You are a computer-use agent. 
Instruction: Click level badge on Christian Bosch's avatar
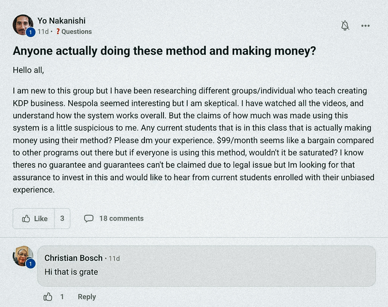click(x=31, y=264)
